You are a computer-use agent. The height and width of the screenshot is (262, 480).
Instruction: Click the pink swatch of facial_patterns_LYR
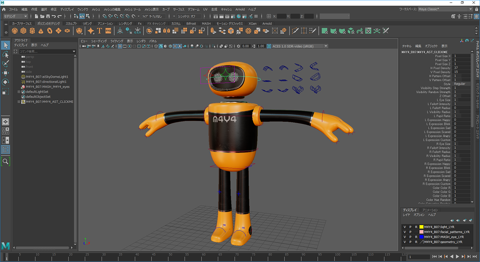point(421,232)
